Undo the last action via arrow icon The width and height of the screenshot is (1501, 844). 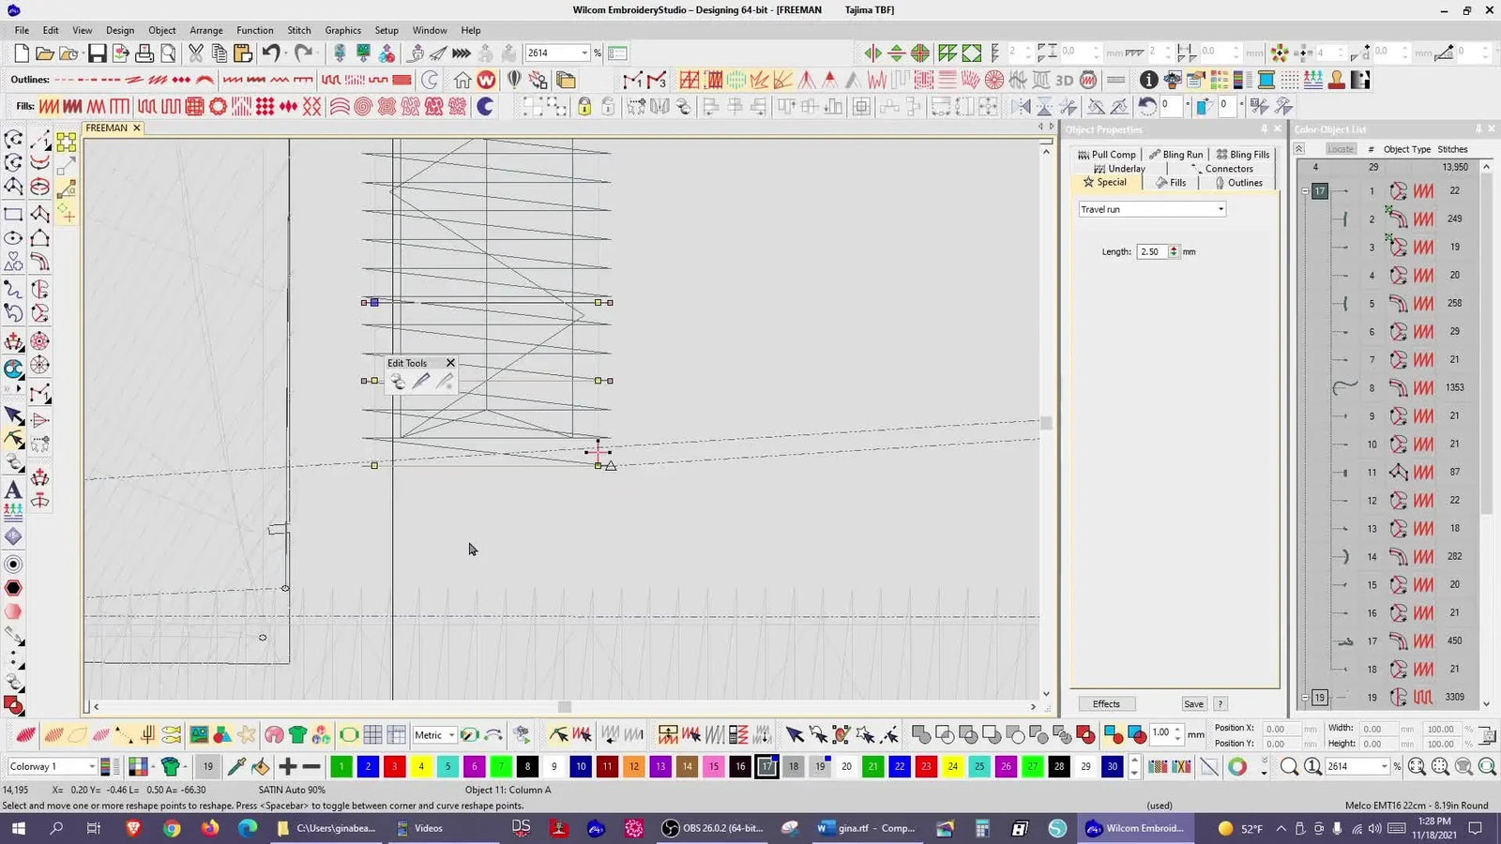271,53
